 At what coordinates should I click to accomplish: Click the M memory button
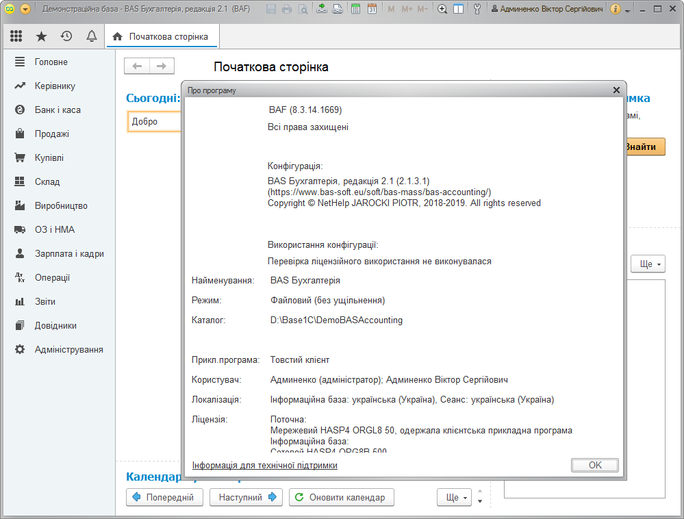391,9
